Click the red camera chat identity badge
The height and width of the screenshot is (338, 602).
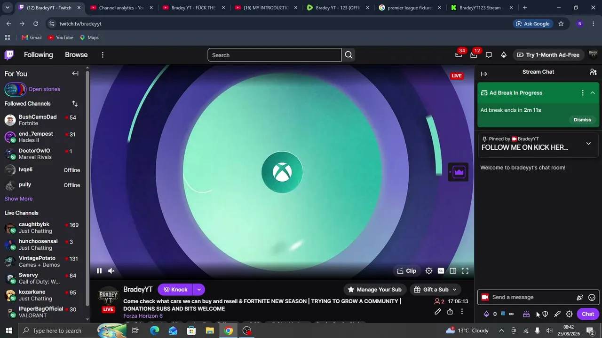coord(485,297)
